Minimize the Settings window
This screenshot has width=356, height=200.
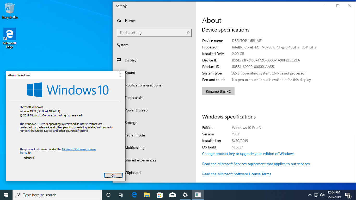(x=326, y=6)
